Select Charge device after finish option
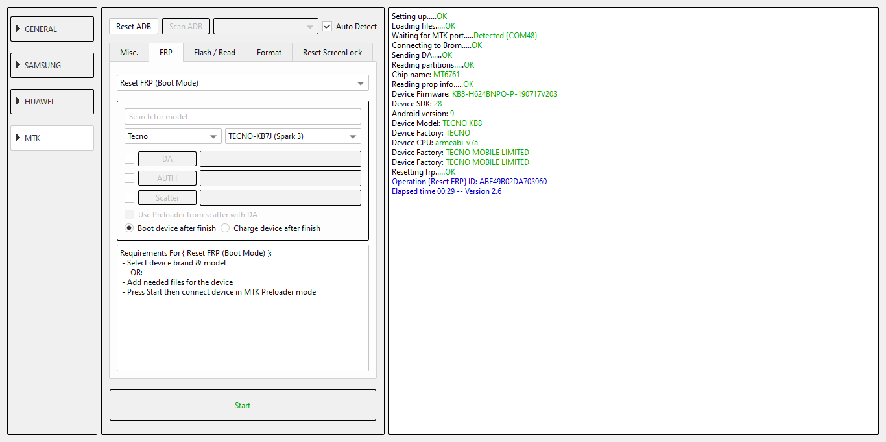This screenshot has height=442, width=886. pyautogui.click(x=225, y=228)
